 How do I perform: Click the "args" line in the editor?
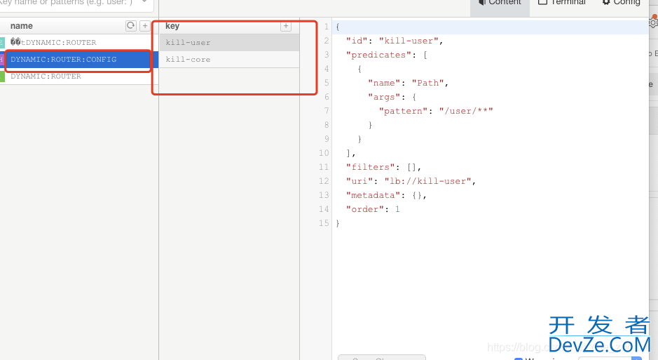[x=392, y=97]
